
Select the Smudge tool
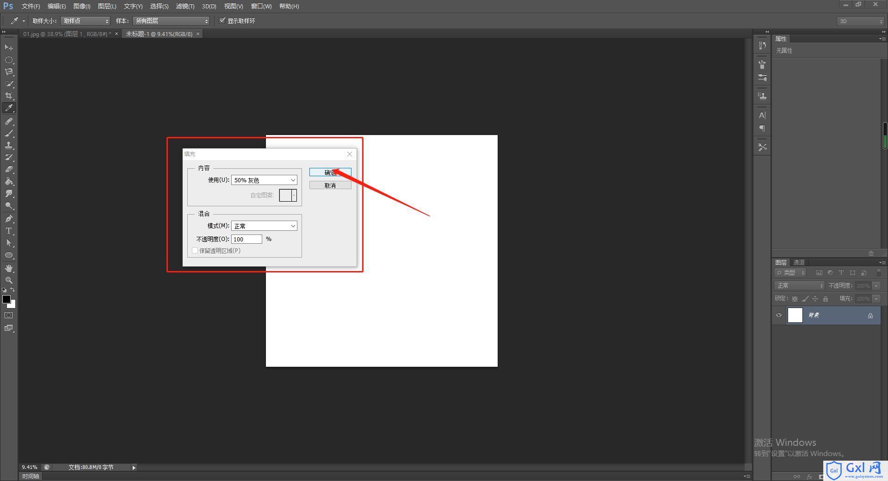[9, 193]
